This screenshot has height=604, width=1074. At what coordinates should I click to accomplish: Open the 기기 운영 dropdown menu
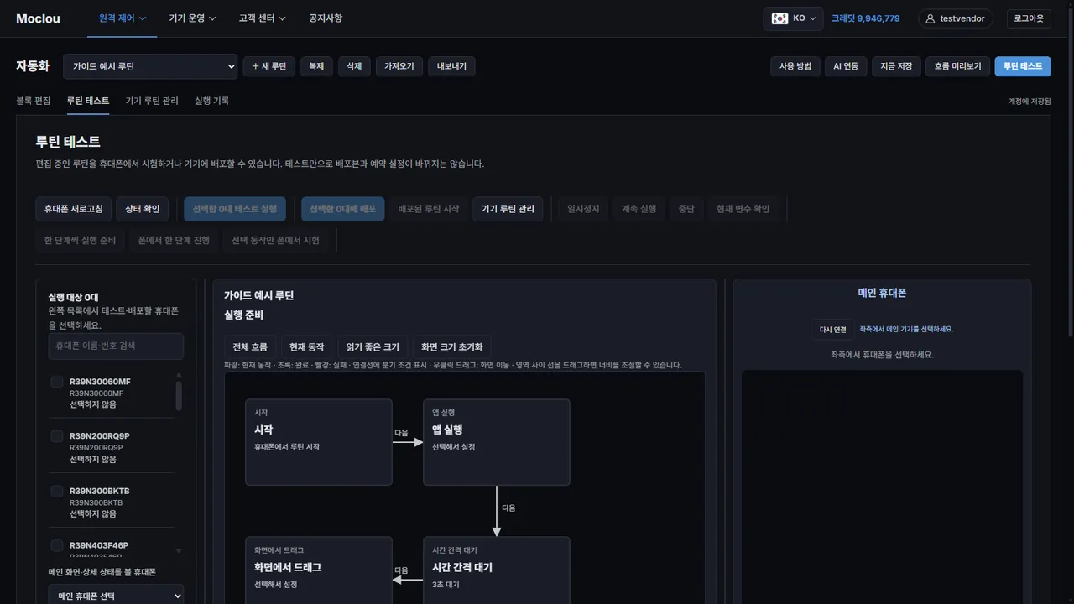coord(192,18)
